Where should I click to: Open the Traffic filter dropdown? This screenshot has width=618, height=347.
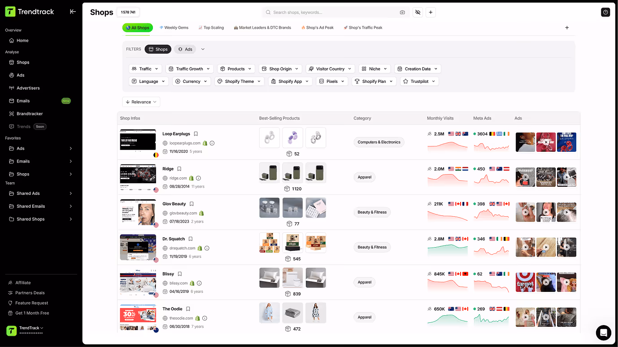pyautogui.click(x=145, y=69)
